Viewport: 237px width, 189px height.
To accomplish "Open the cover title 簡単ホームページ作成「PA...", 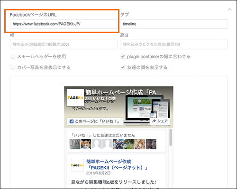I will tap(124, 92).
